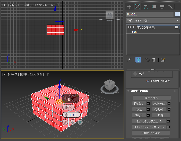Screen dimensions: 181x141
Task: Toggle Show End Result icon
Action: pos(138,60)
